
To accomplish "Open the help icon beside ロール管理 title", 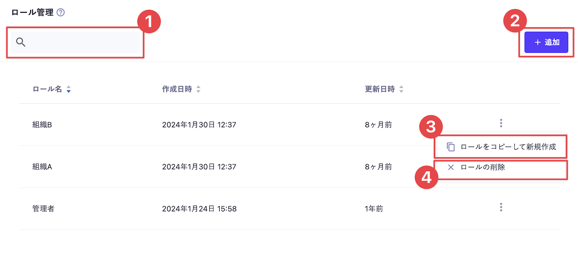I will [x=61, y=12].
